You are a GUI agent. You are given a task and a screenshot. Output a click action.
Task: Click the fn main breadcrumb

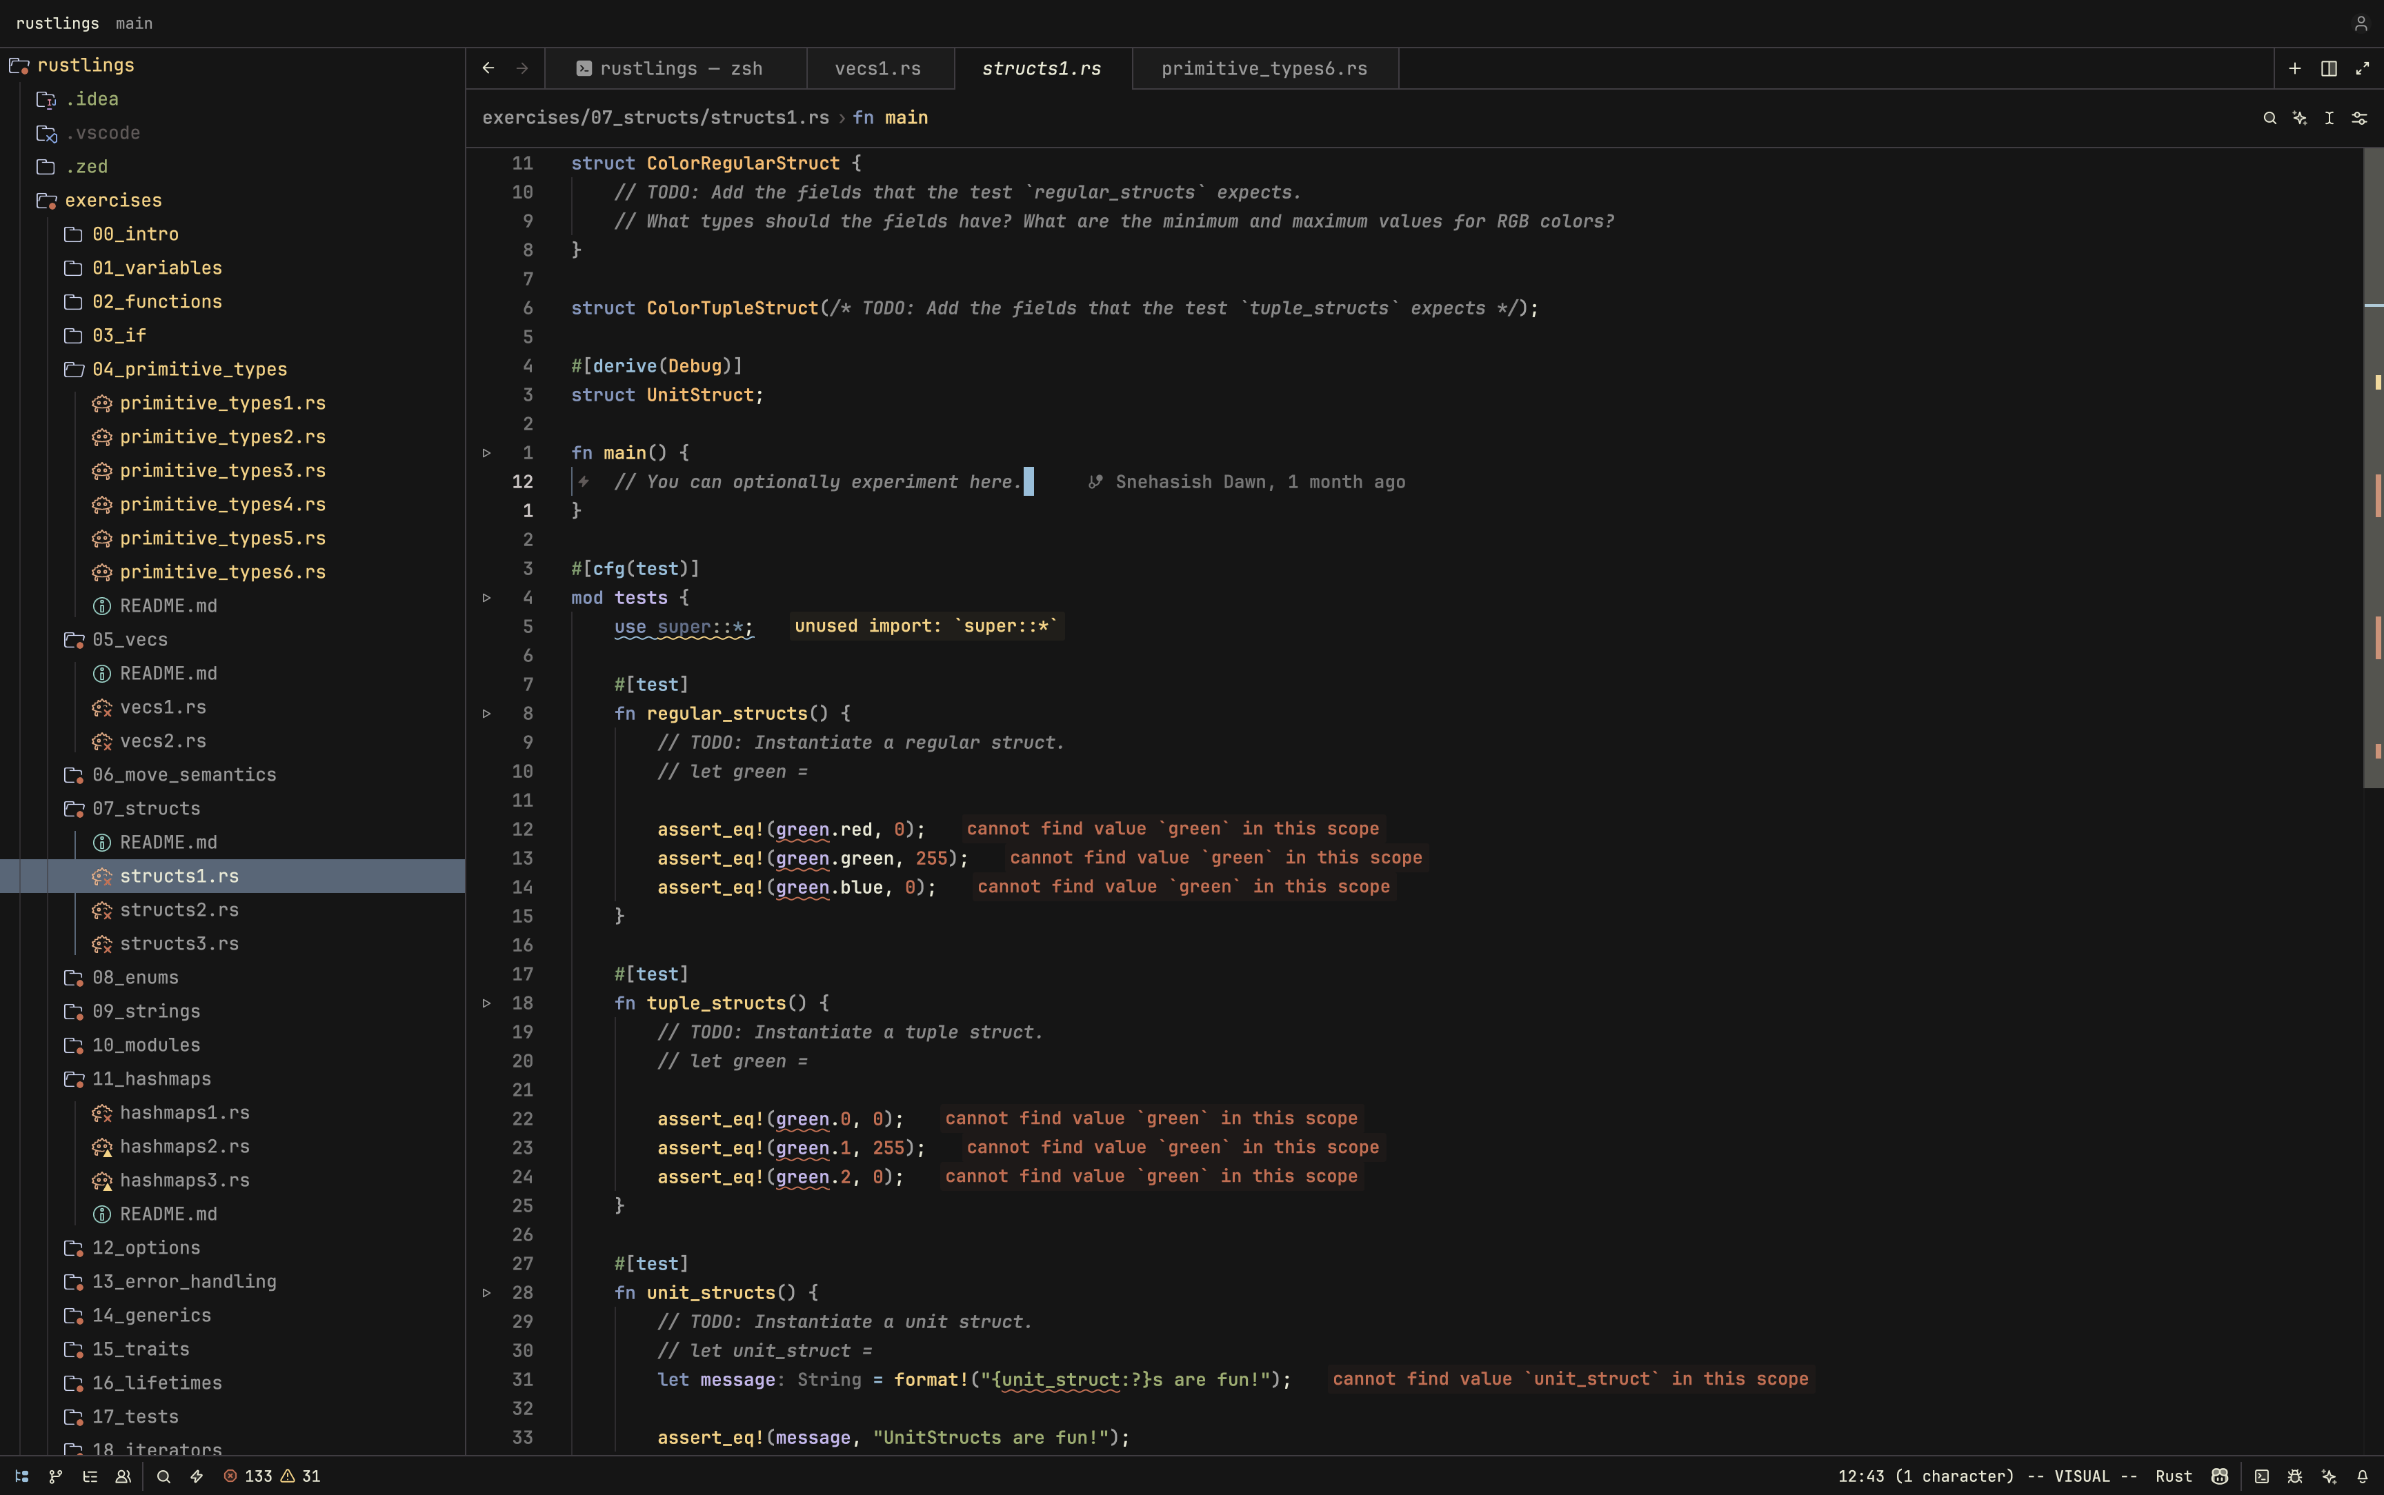coord(890,118)
